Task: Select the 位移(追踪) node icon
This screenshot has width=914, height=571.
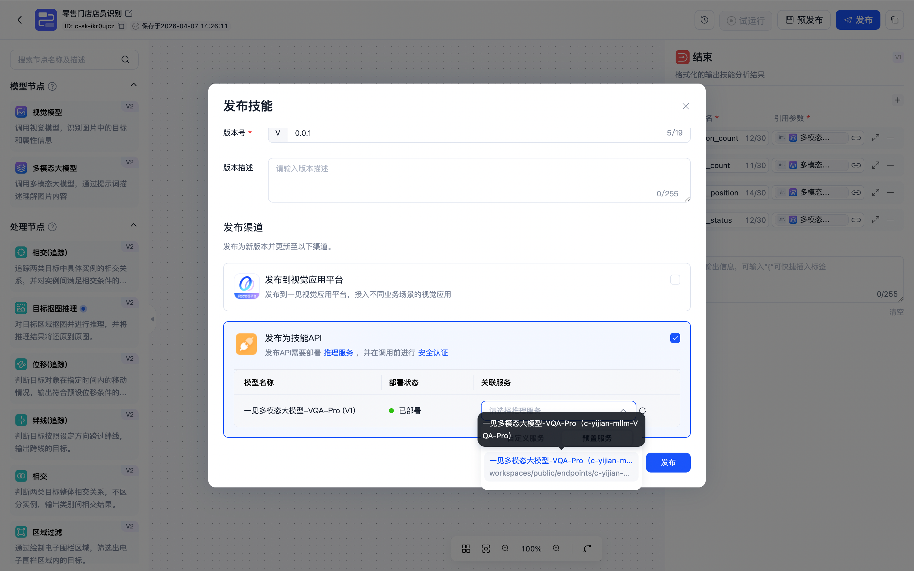Action: [x=21, y=364]
